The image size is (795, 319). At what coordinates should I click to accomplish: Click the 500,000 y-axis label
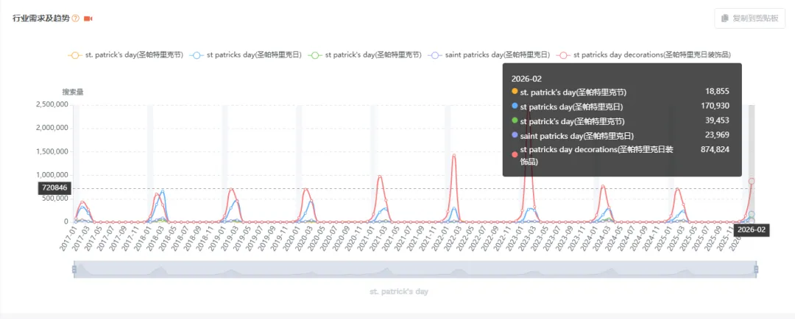pos(54,198)
